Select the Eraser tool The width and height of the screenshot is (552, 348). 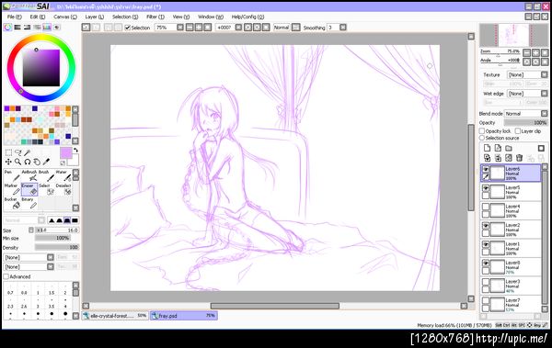click(x=29, y=189)
